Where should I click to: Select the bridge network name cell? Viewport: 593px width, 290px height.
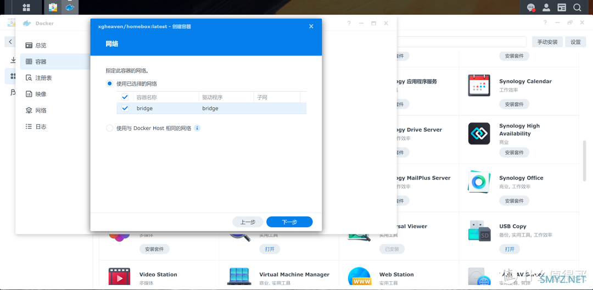click(x=144, y=108)
